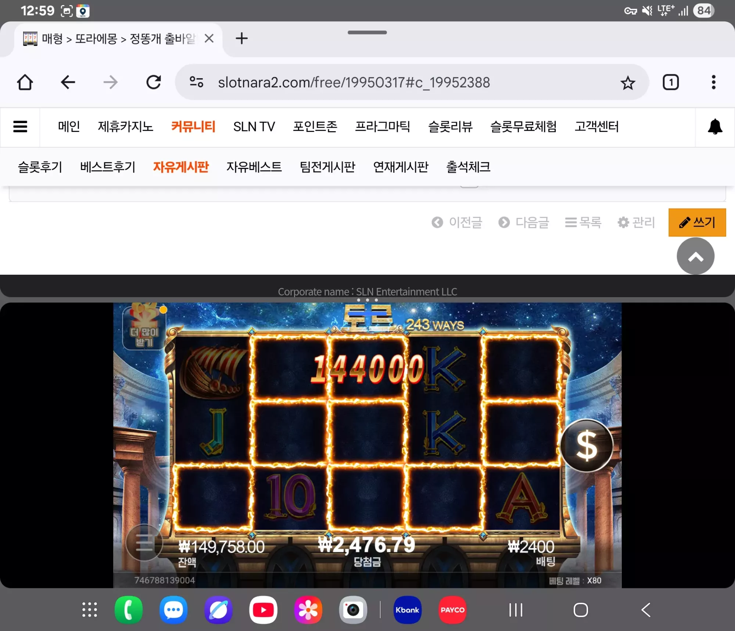Tap the scroll-to-top arrow button

tap(696, 256)
